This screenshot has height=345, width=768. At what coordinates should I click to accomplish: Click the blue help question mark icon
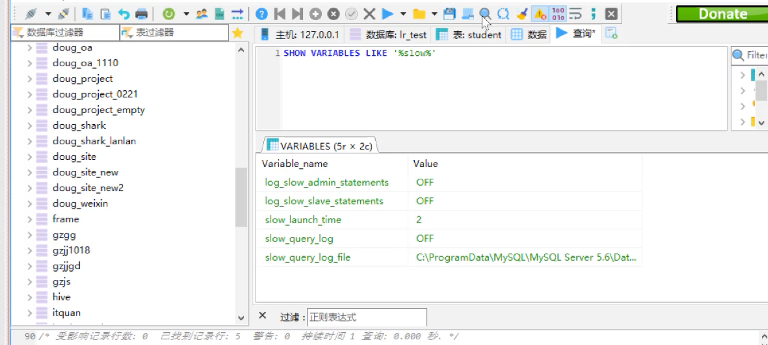pyautogui.click(x=262, y=14)
